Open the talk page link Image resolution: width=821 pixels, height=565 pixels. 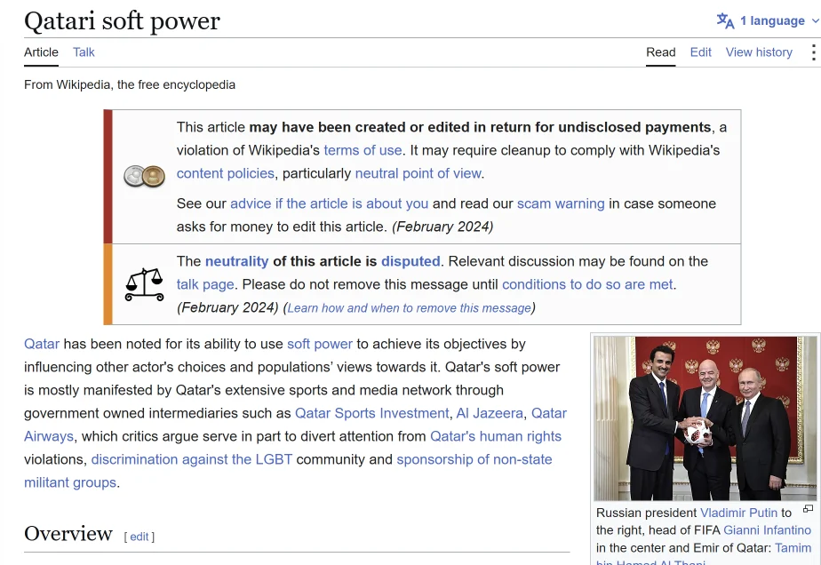[205, 284]
